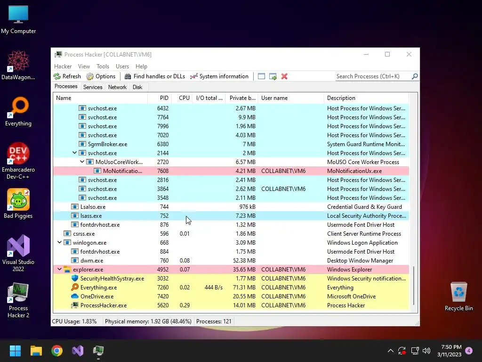The image size is (482, 362).
Task: Sort by the Name column header
Action: pos(100,98)
